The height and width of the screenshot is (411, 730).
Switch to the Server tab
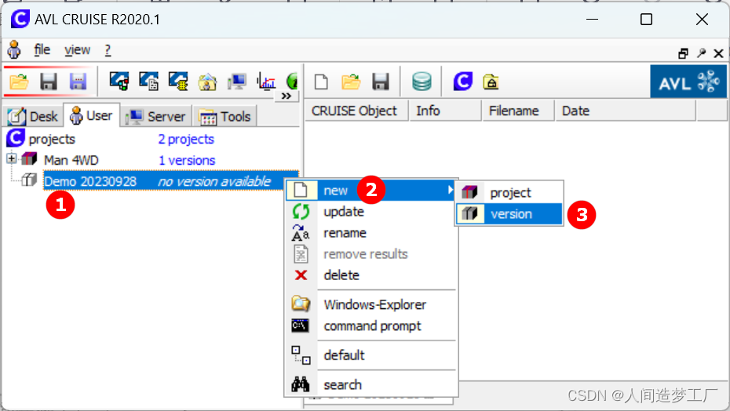coord(156,116)
